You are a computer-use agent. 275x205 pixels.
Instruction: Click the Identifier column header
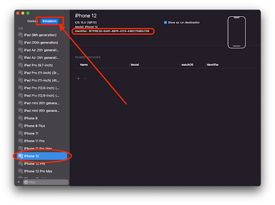[213, 65]
